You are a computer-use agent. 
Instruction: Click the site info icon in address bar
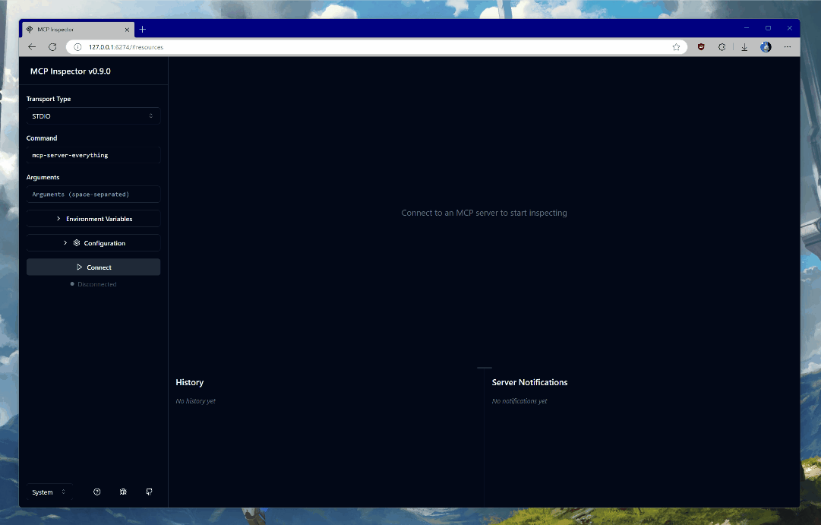[x=77, y=46]
